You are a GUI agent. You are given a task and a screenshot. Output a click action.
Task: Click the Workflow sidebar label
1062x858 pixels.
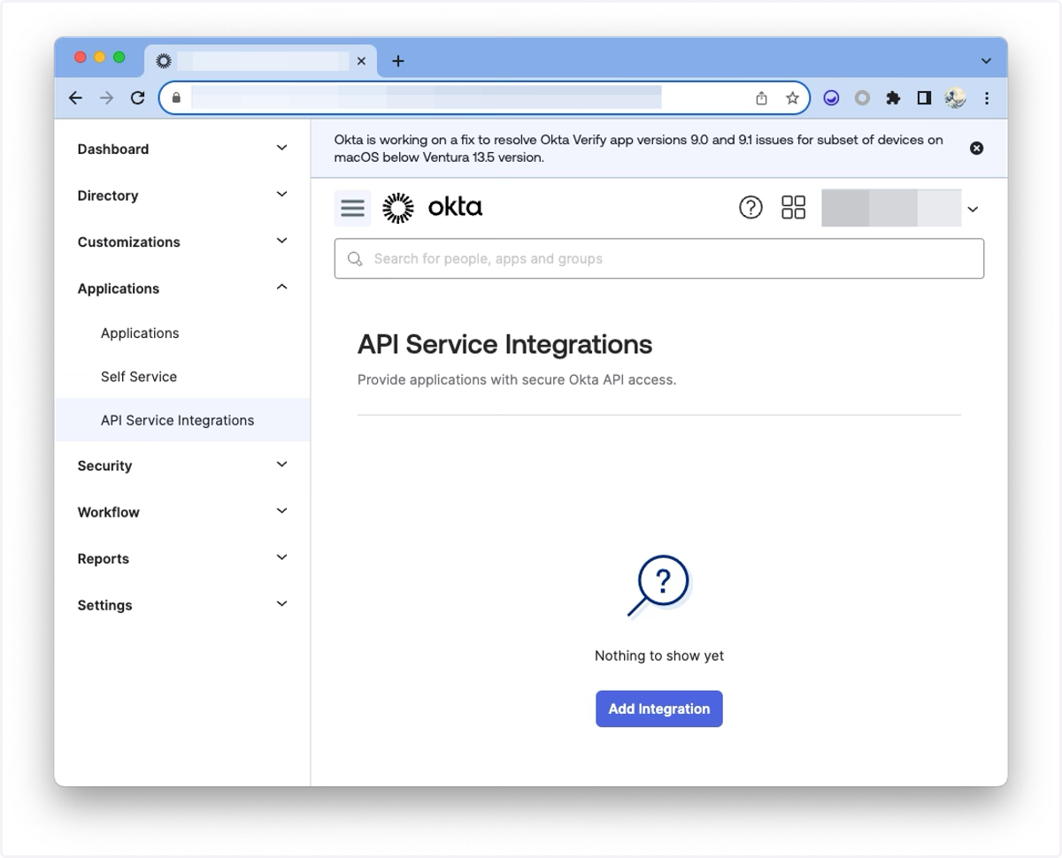point(108,512)
